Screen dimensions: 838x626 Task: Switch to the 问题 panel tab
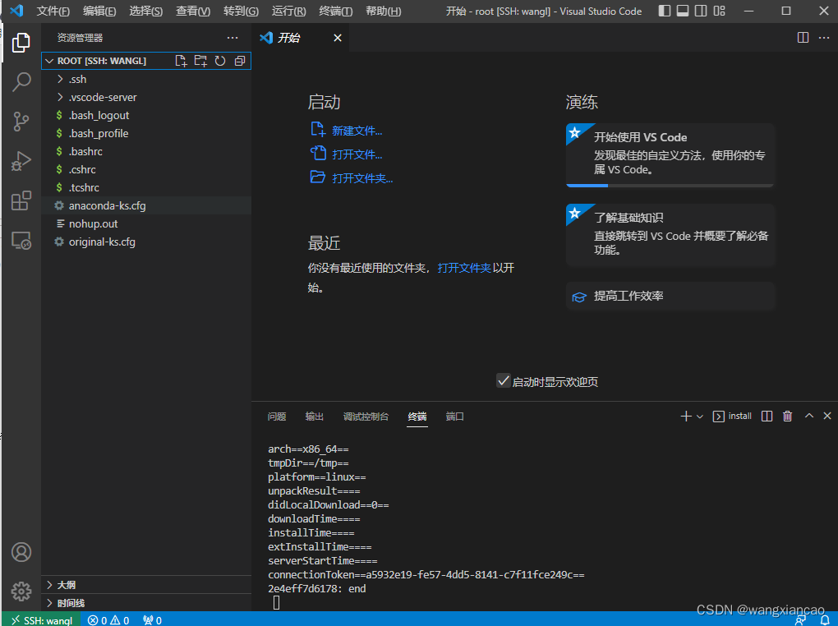[x=277, y=417]
